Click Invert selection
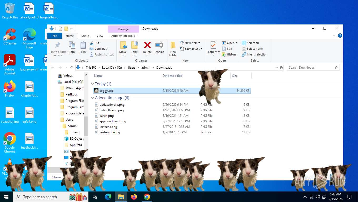The image size is (358, 202). tap(255, 54)
